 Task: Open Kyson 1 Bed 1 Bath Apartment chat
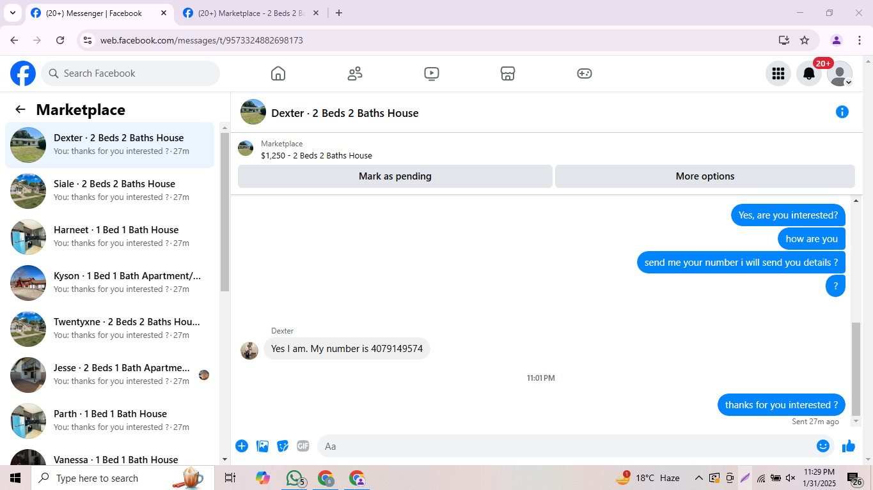tap(110, 283)
